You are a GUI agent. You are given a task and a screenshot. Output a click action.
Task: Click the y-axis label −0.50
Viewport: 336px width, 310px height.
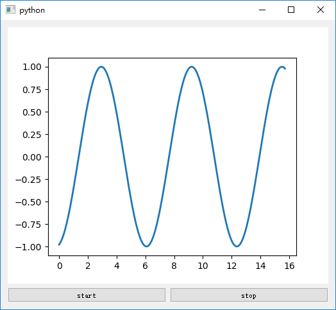(x=28, y=202)
